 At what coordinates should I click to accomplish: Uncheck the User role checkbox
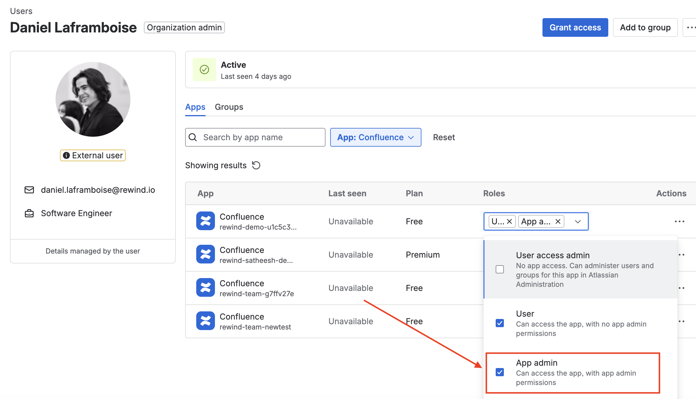pos(500,323)
